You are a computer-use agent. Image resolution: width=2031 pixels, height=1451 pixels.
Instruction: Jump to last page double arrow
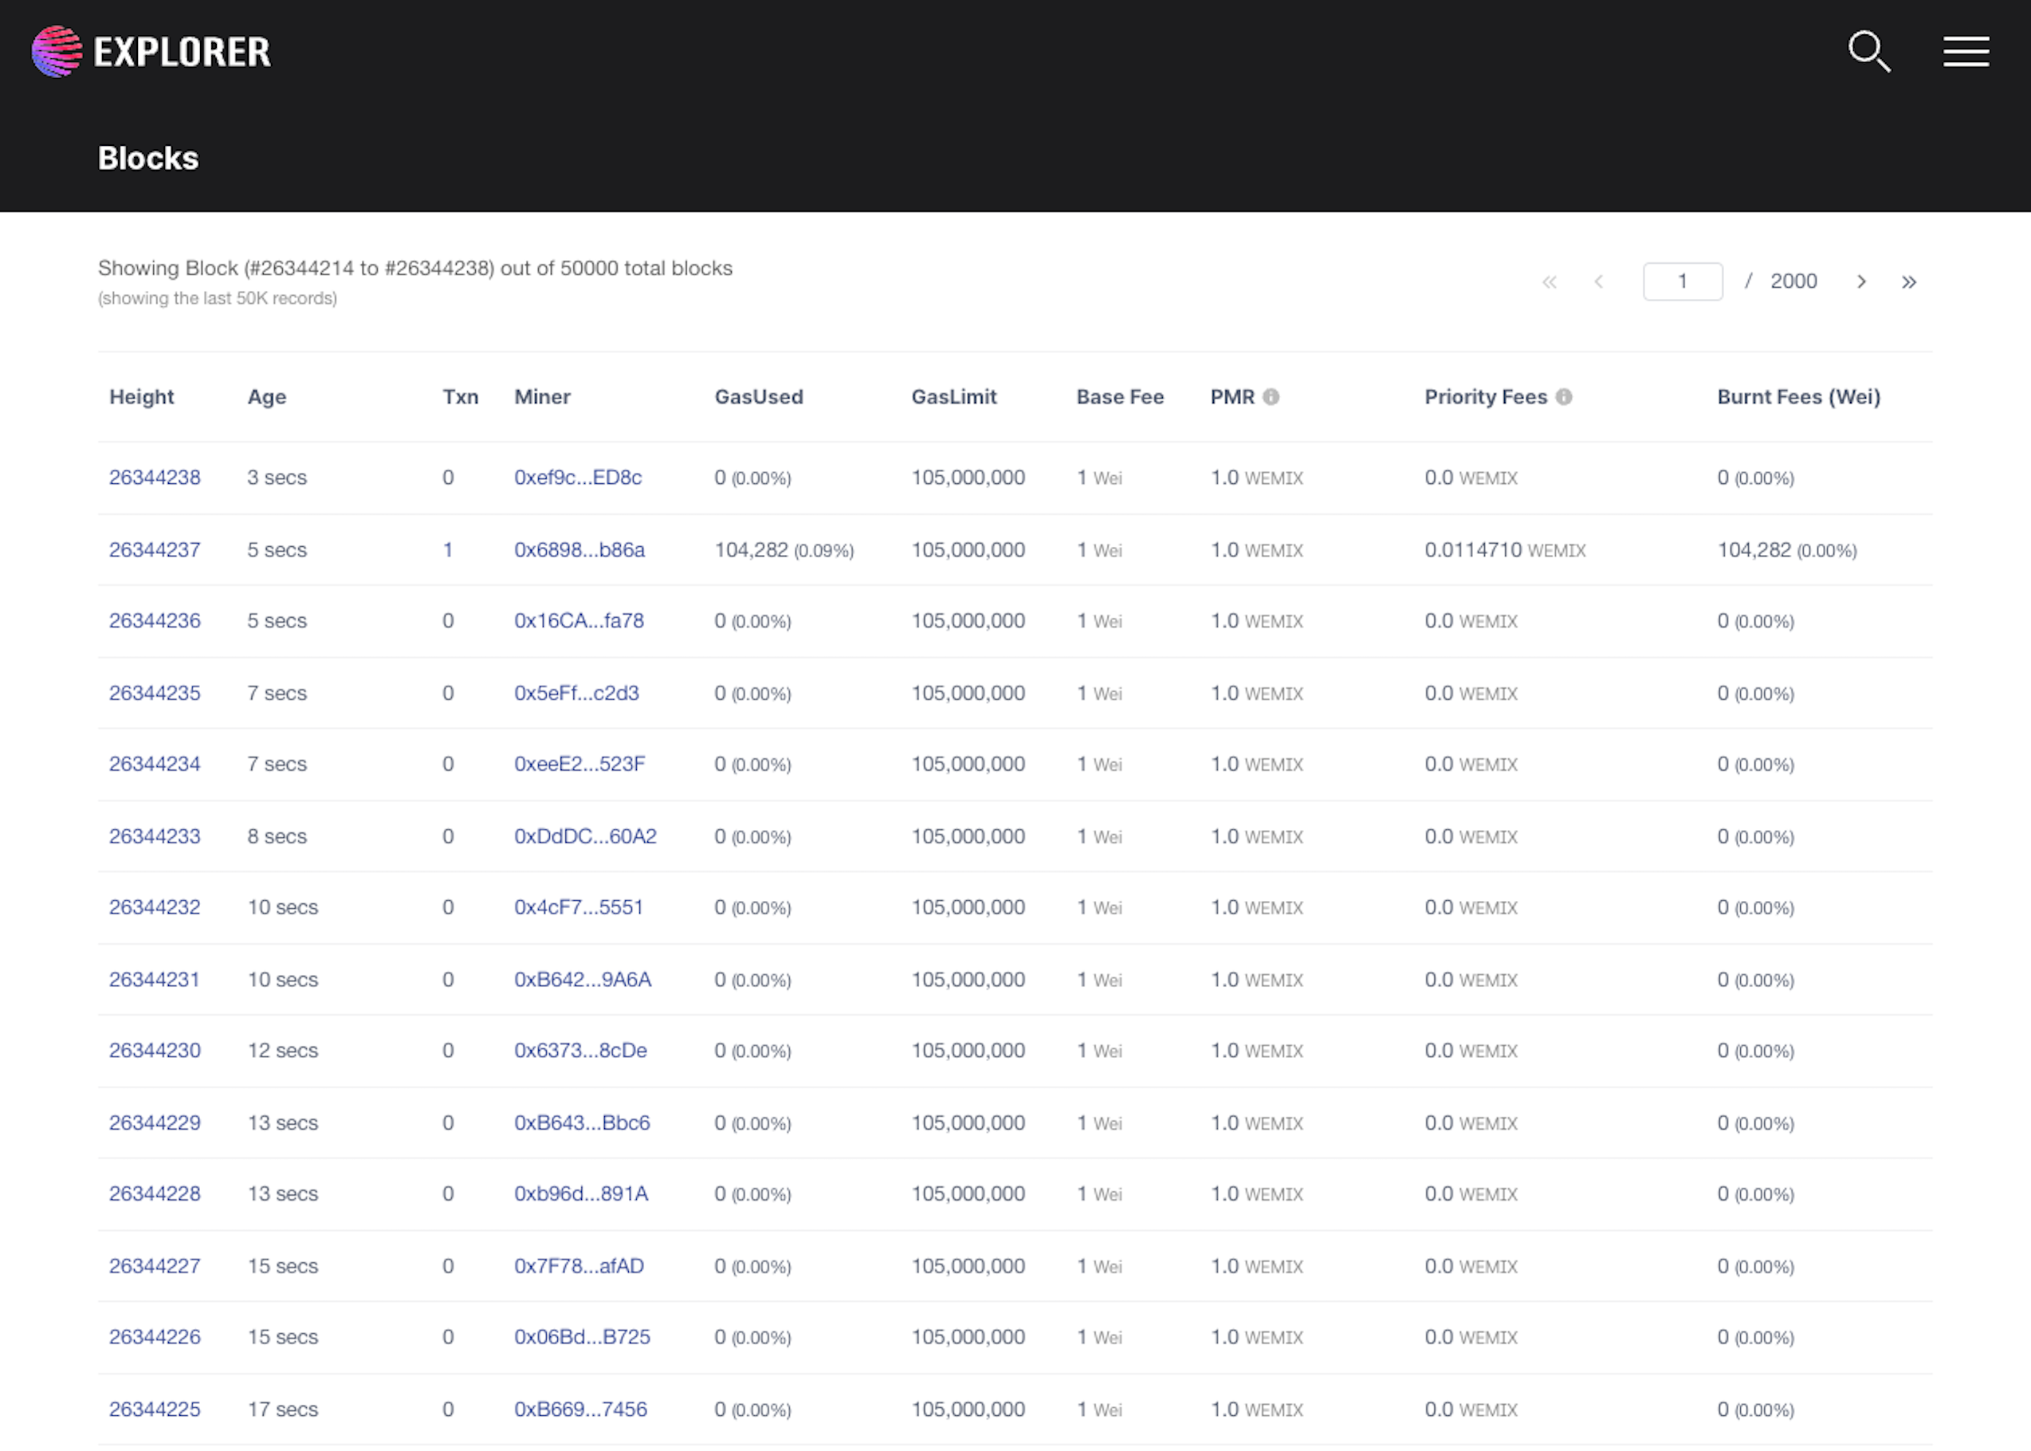click(1908, 281)
